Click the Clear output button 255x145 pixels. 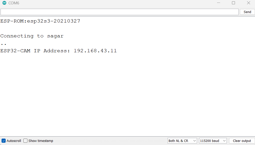[x=242, y=141]
